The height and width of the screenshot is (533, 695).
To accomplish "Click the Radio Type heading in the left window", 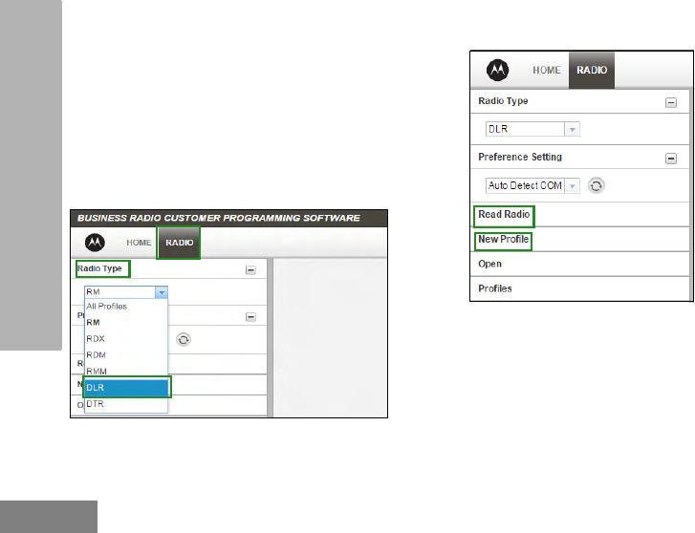I will (99, 268).
